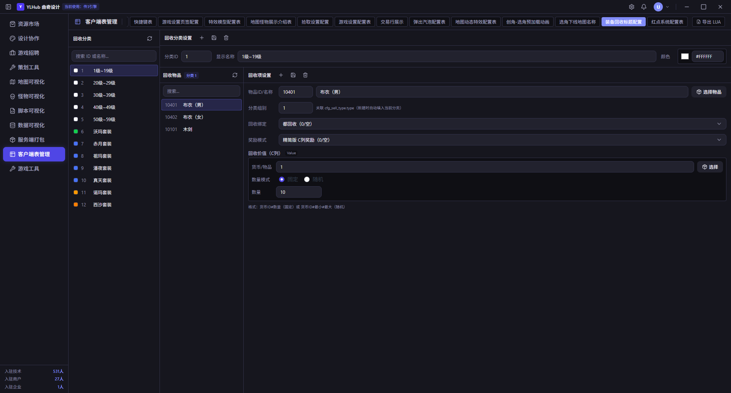
Task: Add a new 回收项 with plus icon
Action: tap(281, 75)
